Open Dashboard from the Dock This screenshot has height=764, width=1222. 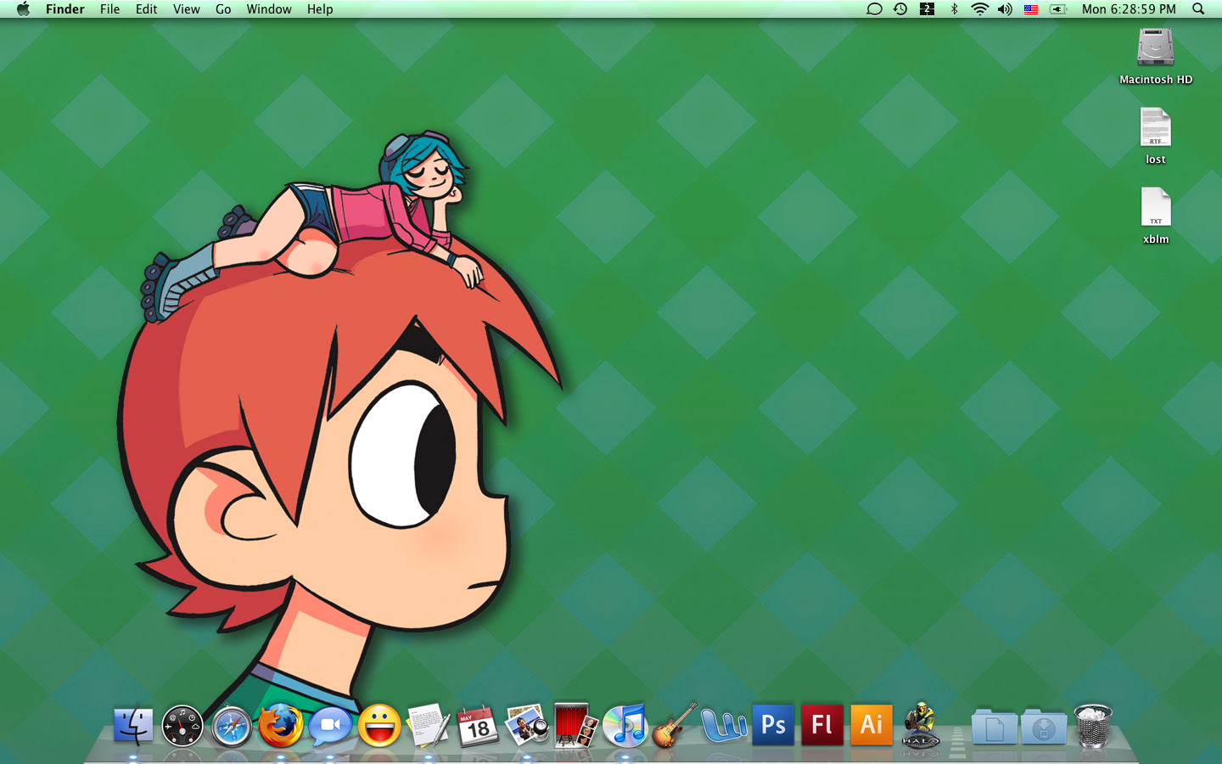click(182, 727)
